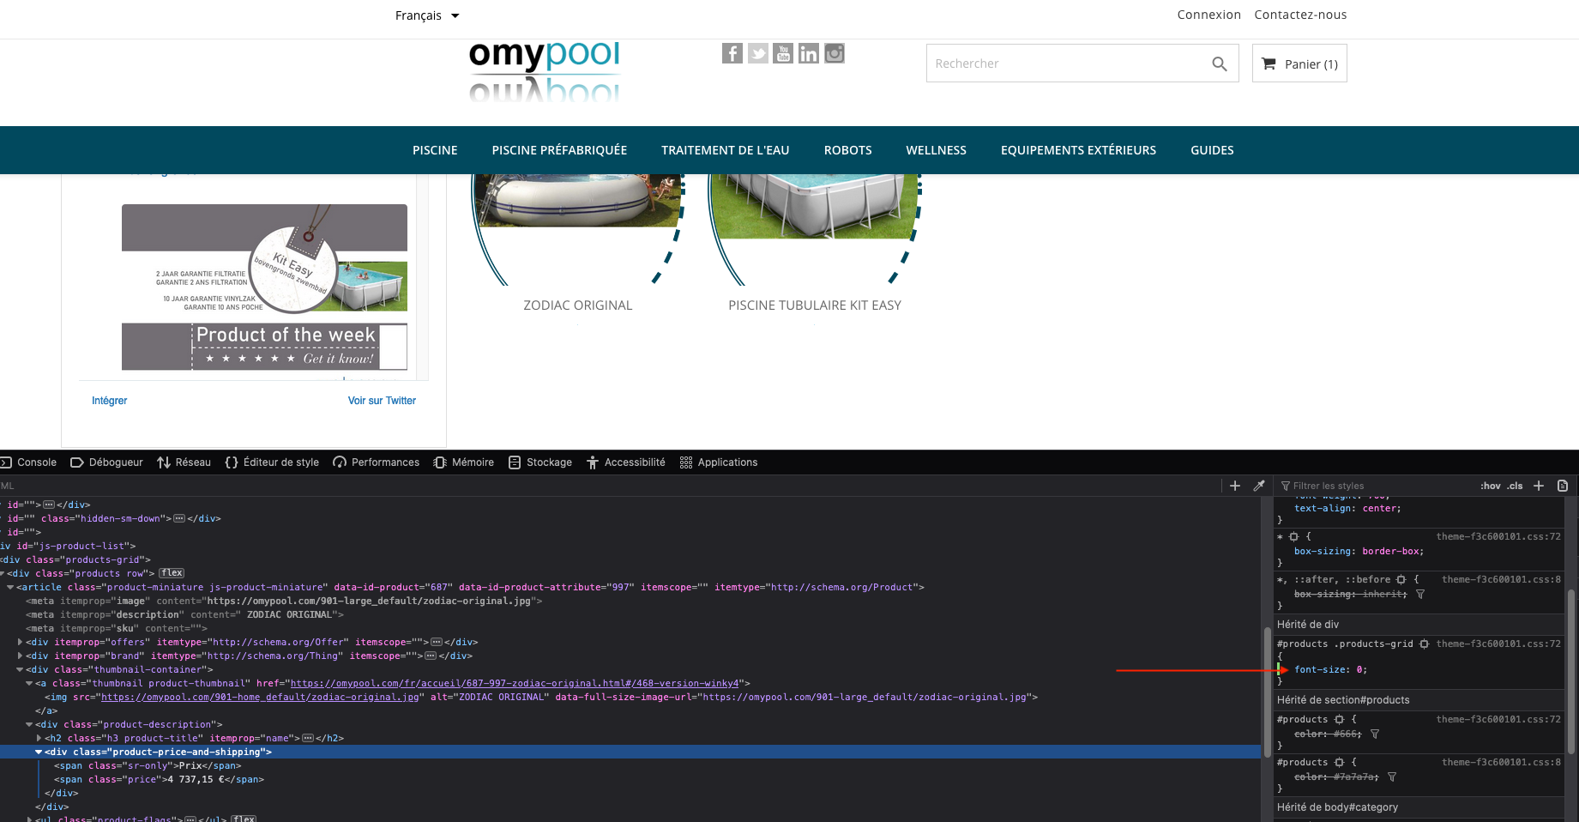The image size is (1579, 822).
Task: Open the EQUIPEMENTS EXTÉRIEURS menu
Action: [x=1078, y=150]
